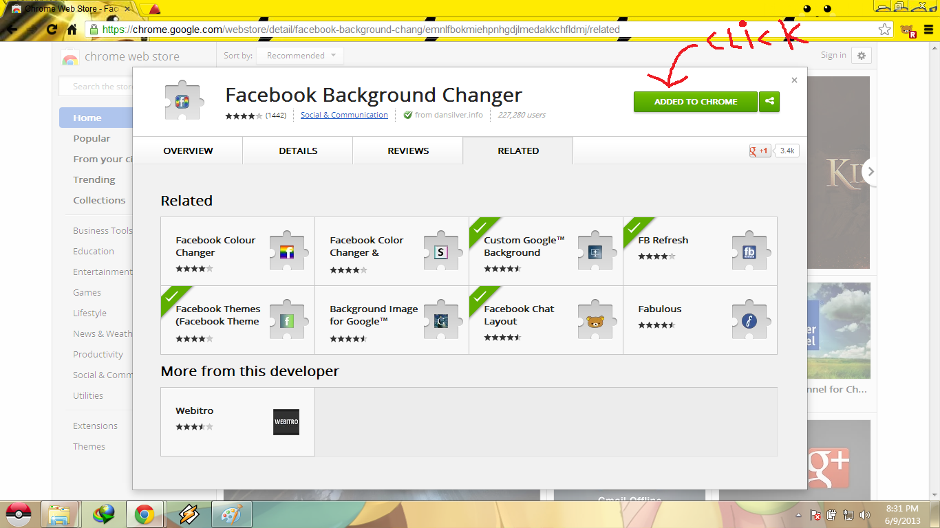940x528 pixels.
Task: Click the Added to Chrome button
Action: (695, 102)
